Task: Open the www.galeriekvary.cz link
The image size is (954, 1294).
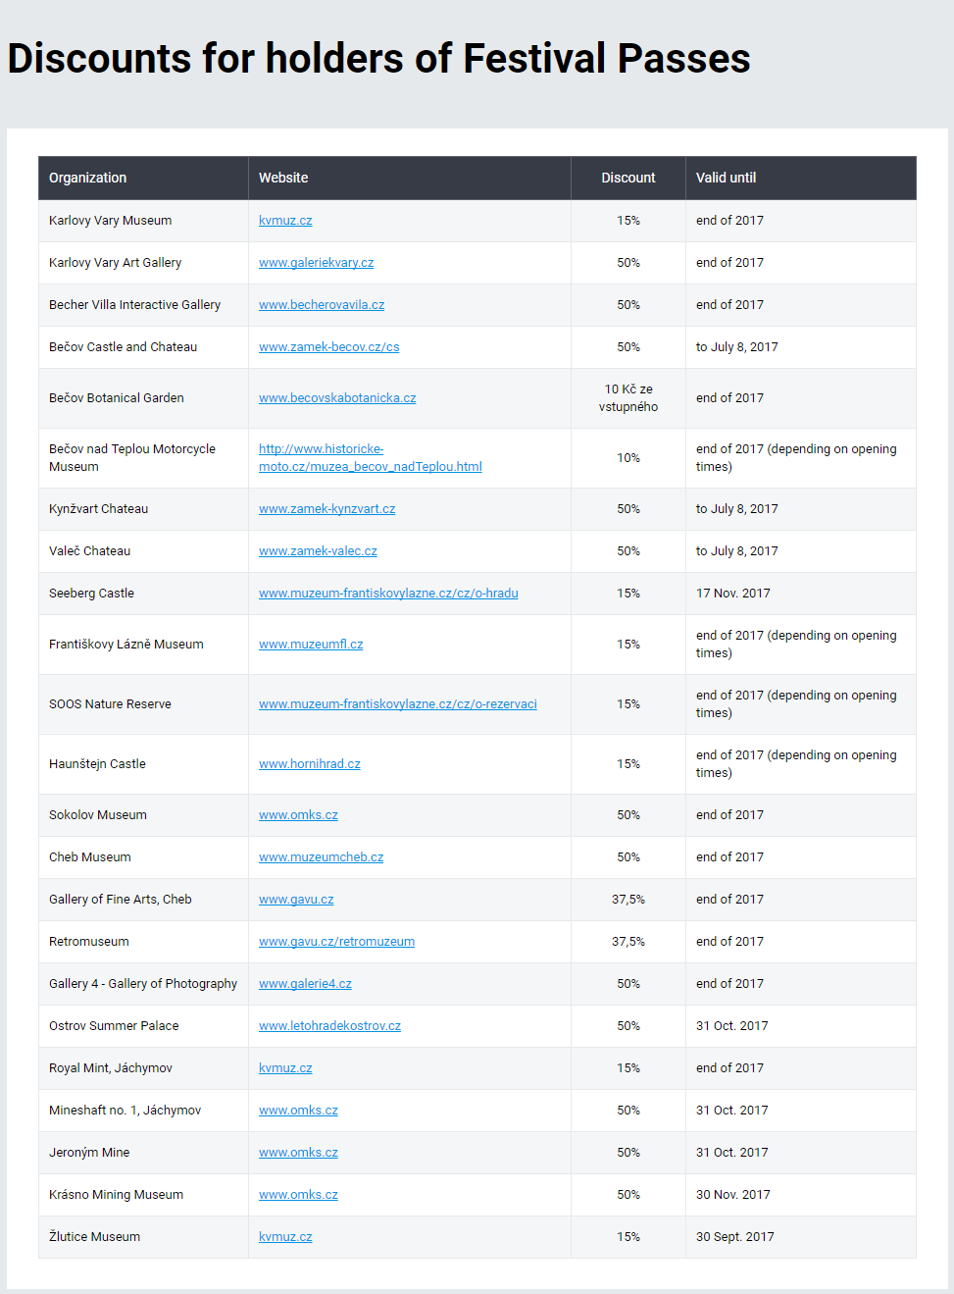Action: [x=316, y=263]
